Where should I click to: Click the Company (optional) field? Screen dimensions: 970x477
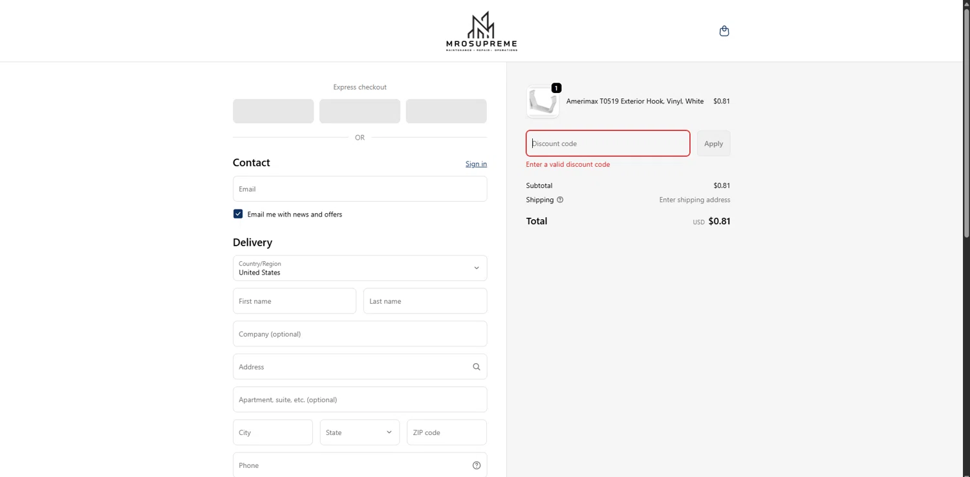point(360,334)
